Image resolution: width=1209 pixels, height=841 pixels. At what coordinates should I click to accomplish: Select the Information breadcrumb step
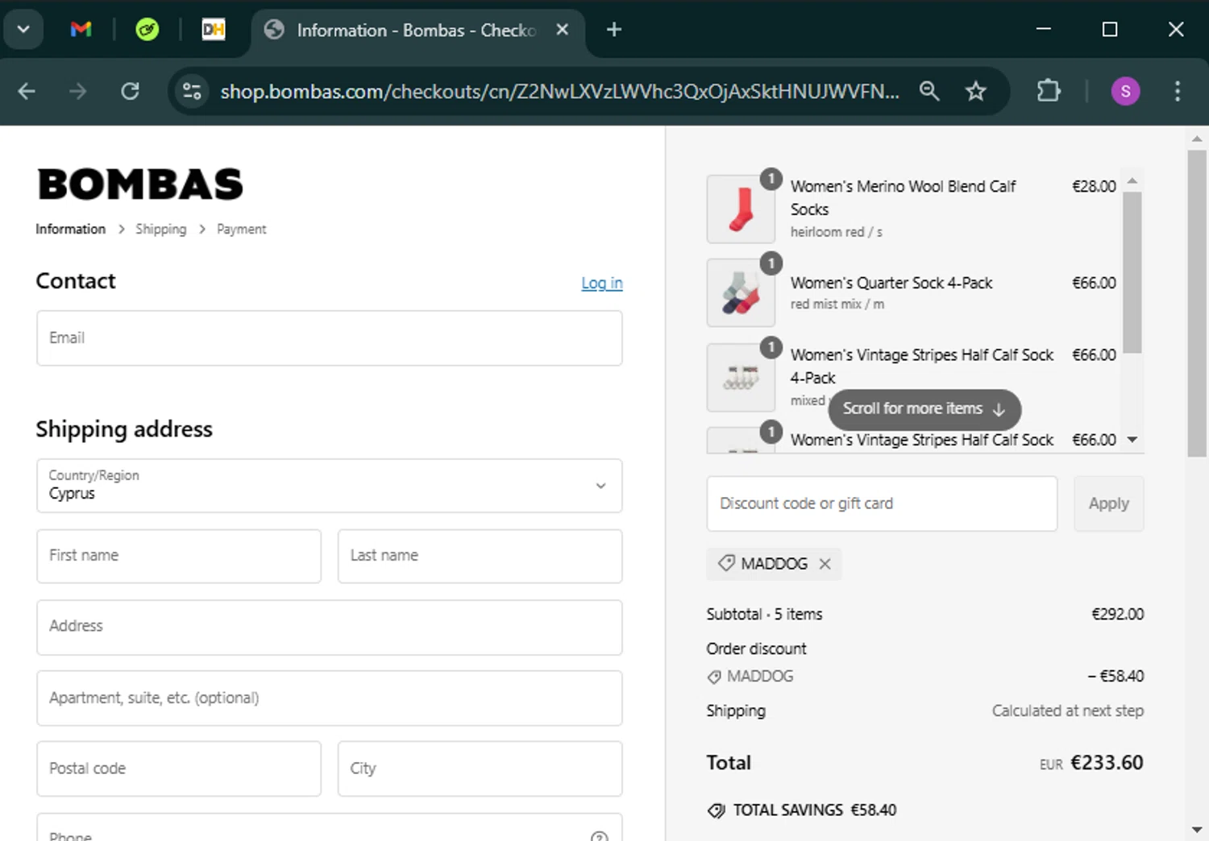tap(70, 229)
